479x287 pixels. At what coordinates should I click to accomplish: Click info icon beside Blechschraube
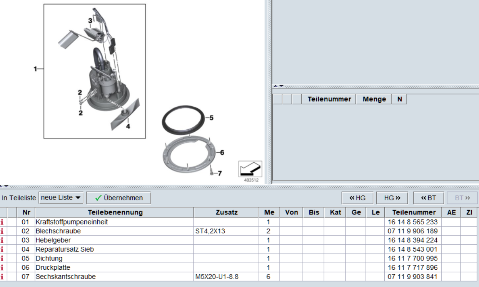(x=2, y=231)
